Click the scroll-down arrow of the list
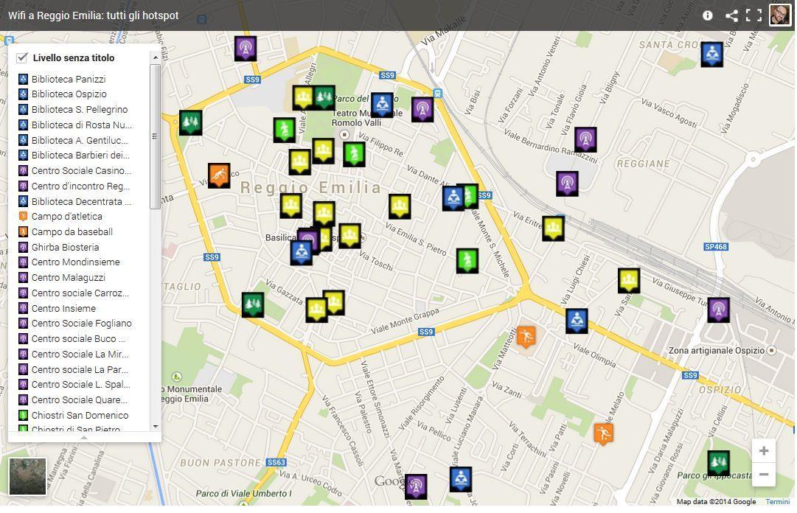Image resolution: width=797 pixels, height=513 pixels. [156, 427]
